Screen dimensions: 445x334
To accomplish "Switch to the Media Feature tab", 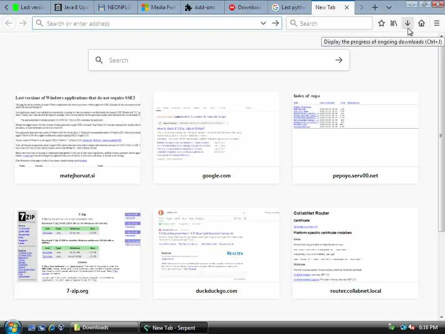I will 159,7.
